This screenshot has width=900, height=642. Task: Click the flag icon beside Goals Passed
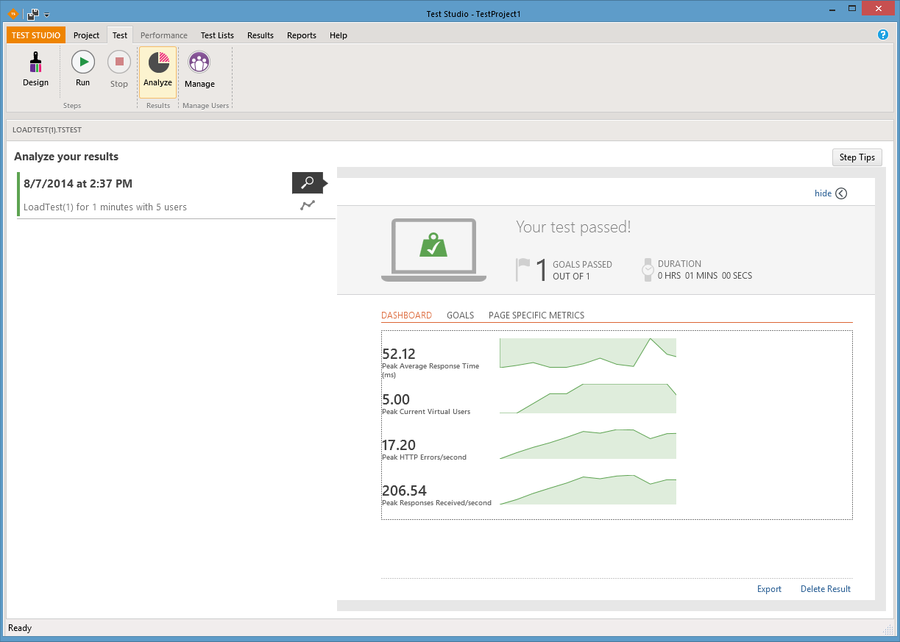[x=523, y=269]
